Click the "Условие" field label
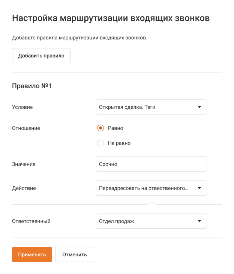Viewport: 234px width, 274px height. (x=22, y=107)
